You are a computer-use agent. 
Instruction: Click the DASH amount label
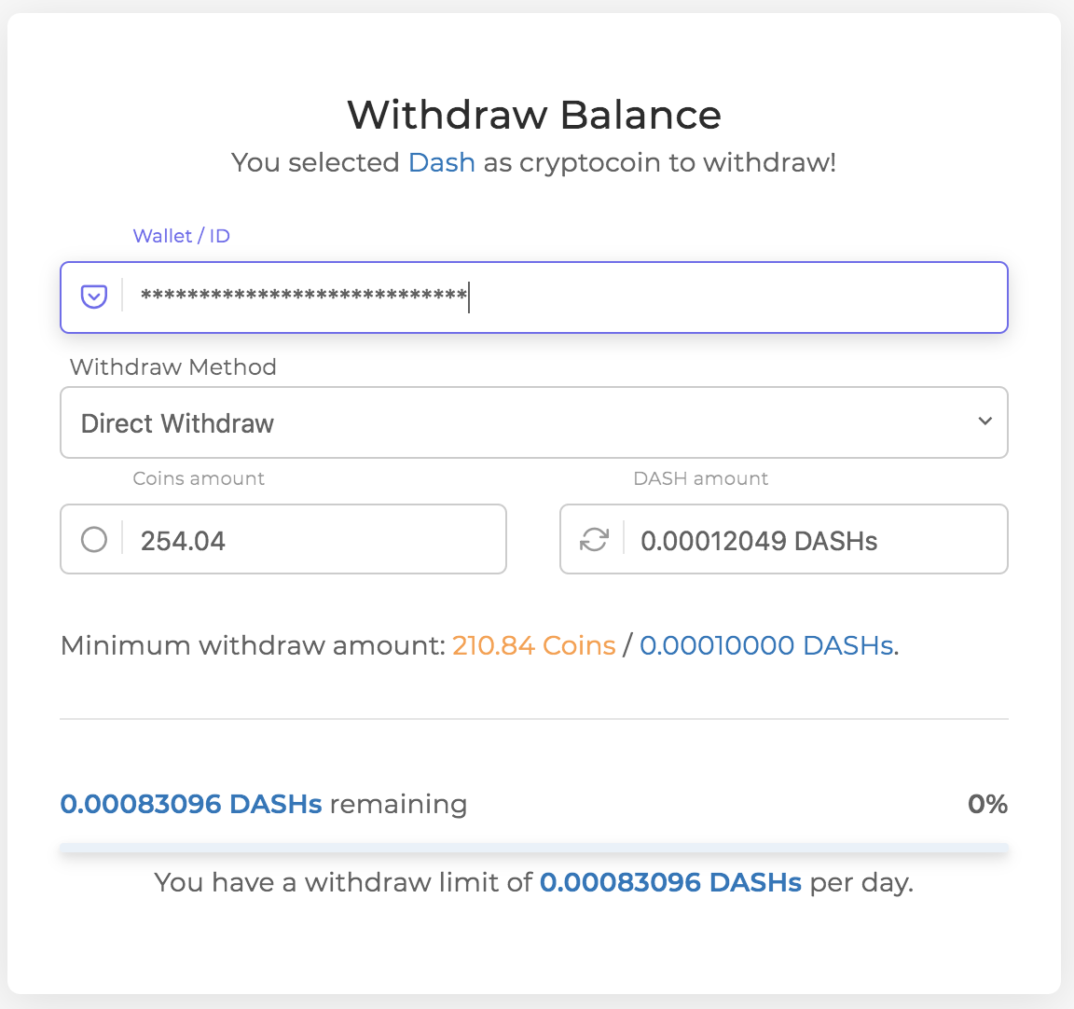pos(701,478)
